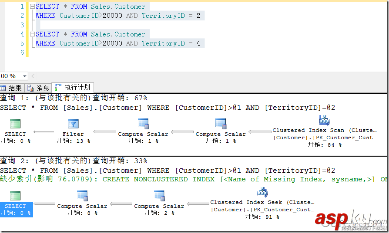Click the SELECT operator icon in query 1
The height and width of the screenshot is (233, 389).
pyautogui.click(x=15, y=124)
